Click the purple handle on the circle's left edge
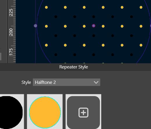This screenshot has height=129, width=151. click(35, 26)
